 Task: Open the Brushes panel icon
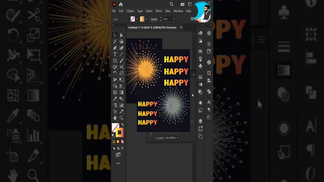200,59
